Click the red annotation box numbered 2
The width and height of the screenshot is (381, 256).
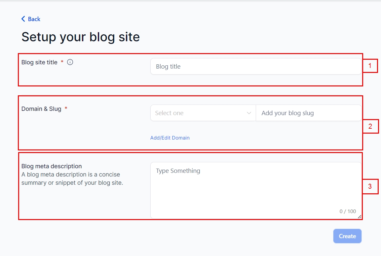(x=370, y=126)
